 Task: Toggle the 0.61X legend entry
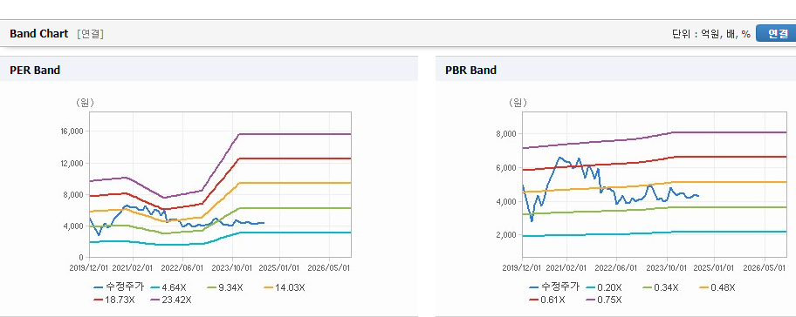(547, 300)
